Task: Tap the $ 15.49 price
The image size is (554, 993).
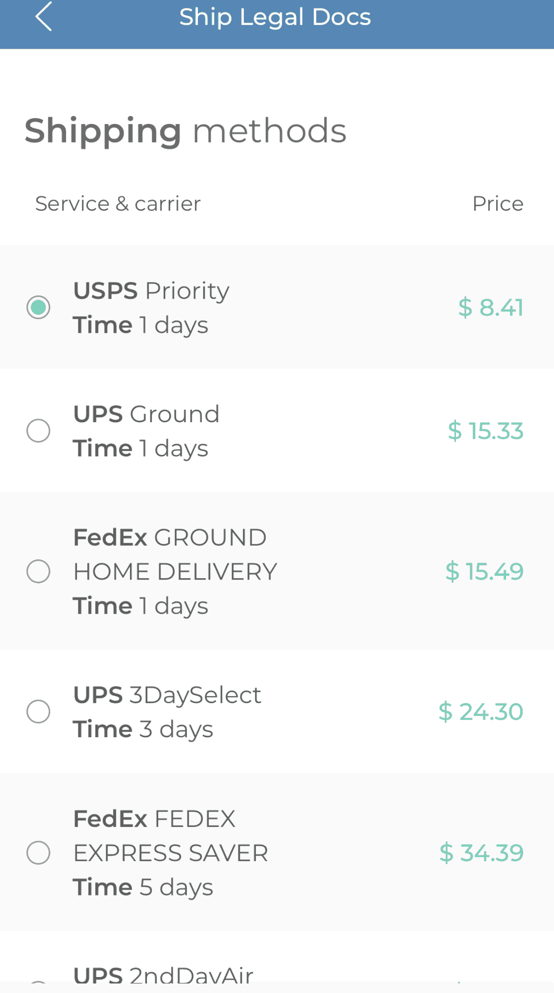Action: coord(484,571)
